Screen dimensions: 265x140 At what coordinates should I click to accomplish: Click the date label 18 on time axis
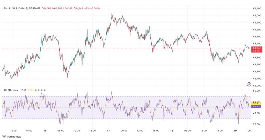point(172,130)
